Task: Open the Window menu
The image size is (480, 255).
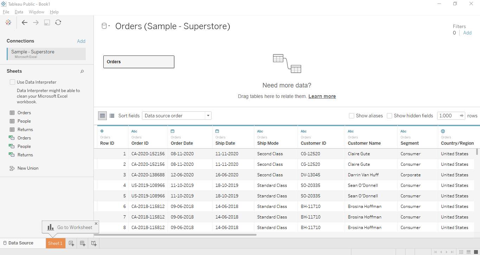Action: 37,12
